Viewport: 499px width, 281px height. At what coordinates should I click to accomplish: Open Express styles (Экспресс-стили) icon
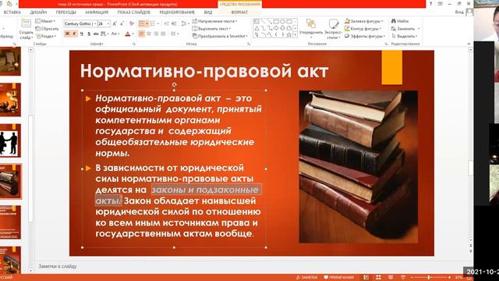tap(333, 24)
